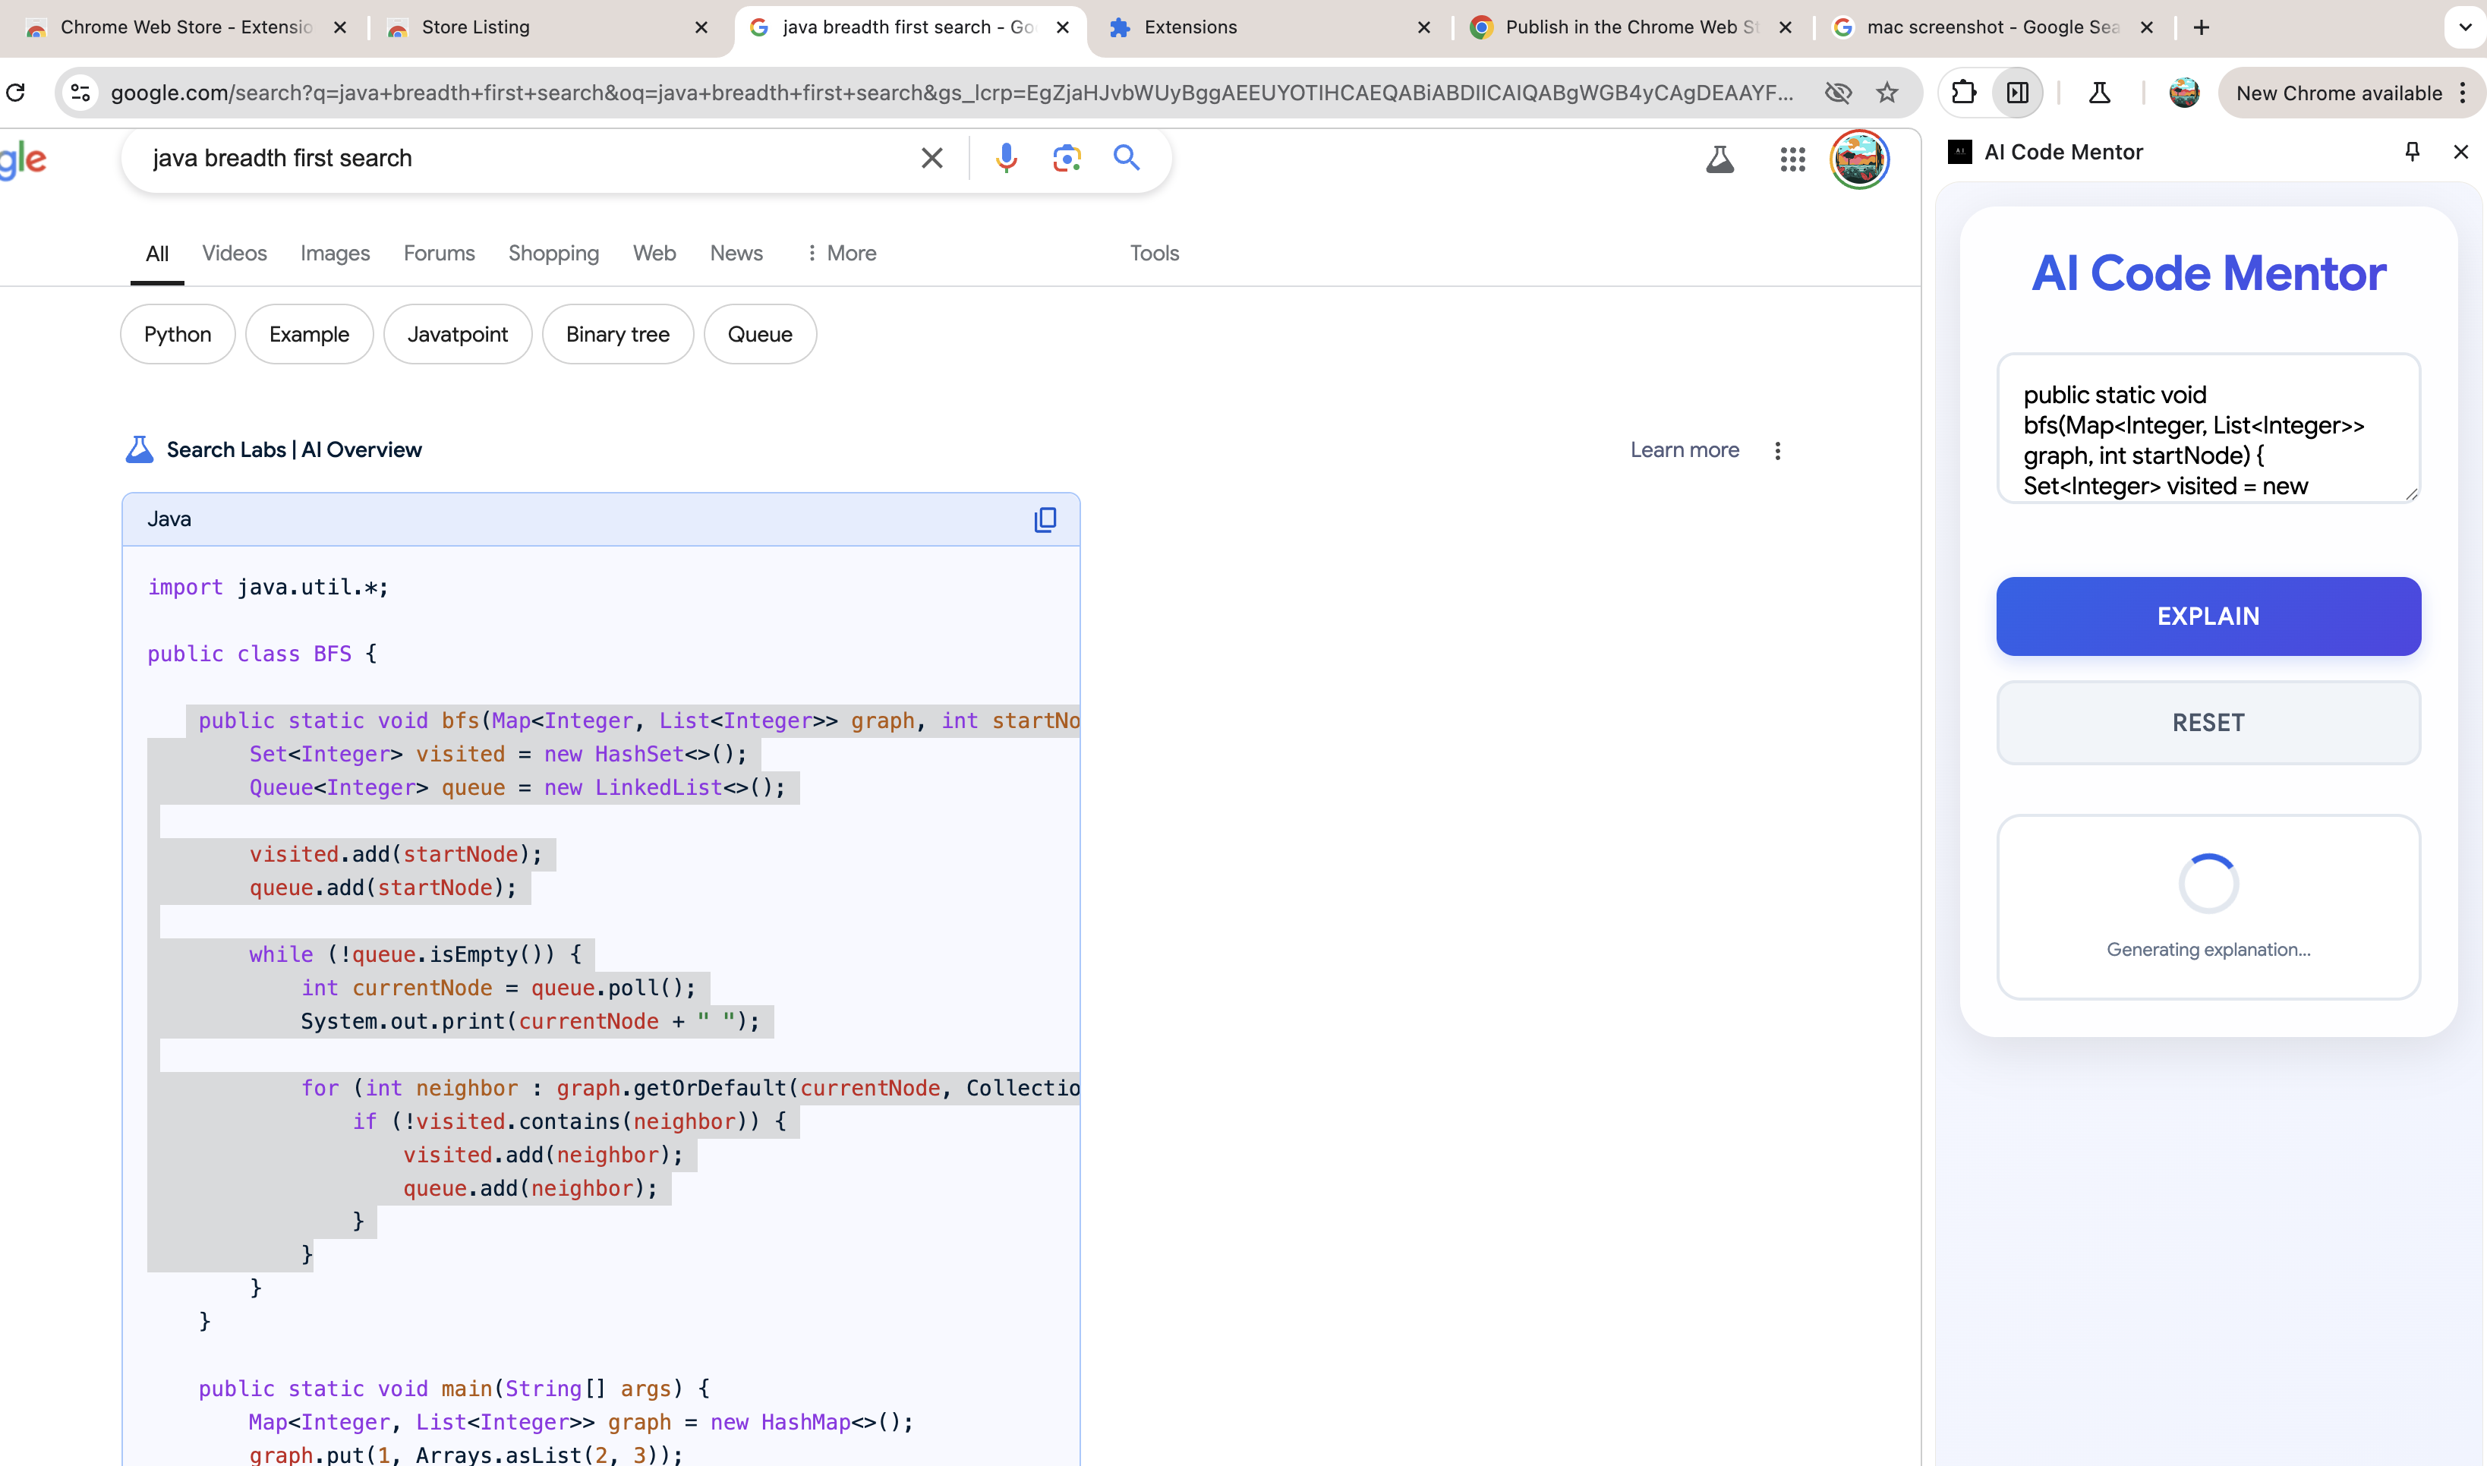Select the Binary tree suggestion chip

pyautogui.click(x=617, y=334)
